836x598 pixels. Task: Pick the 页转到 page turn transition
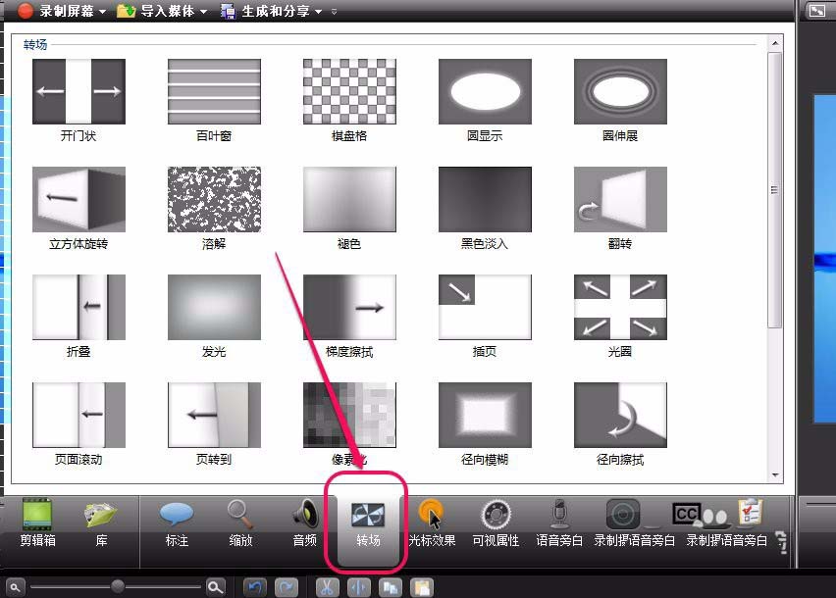pyautogui.click(x=214, y=415)
